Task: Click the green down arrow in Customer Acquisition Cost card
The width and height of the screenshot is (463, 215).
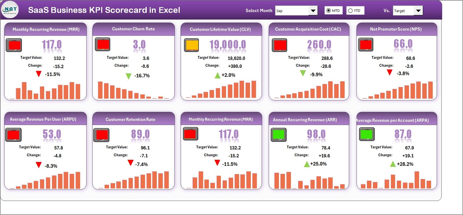Action: coord(303,73)
